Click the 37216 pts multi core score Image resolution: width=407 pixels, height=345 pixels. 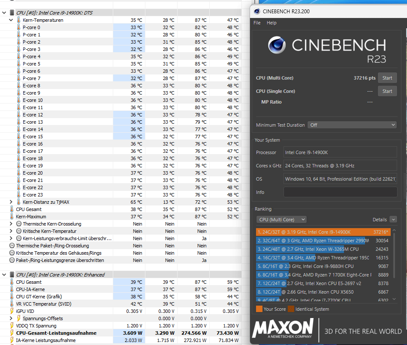click(365, 78)
